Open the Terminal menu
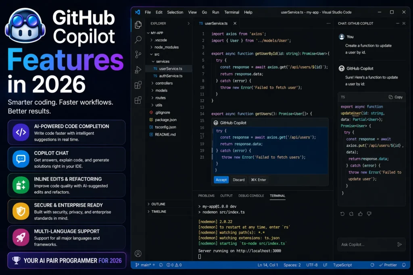The height and width of the screenshot is (275, 413). pyautogui.click(x=232, y=12)
